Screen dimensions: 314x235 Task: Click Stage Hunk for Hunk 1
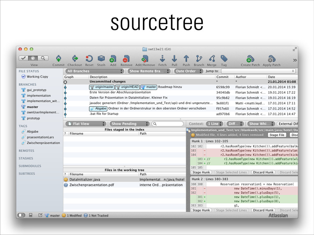point(201,172)
